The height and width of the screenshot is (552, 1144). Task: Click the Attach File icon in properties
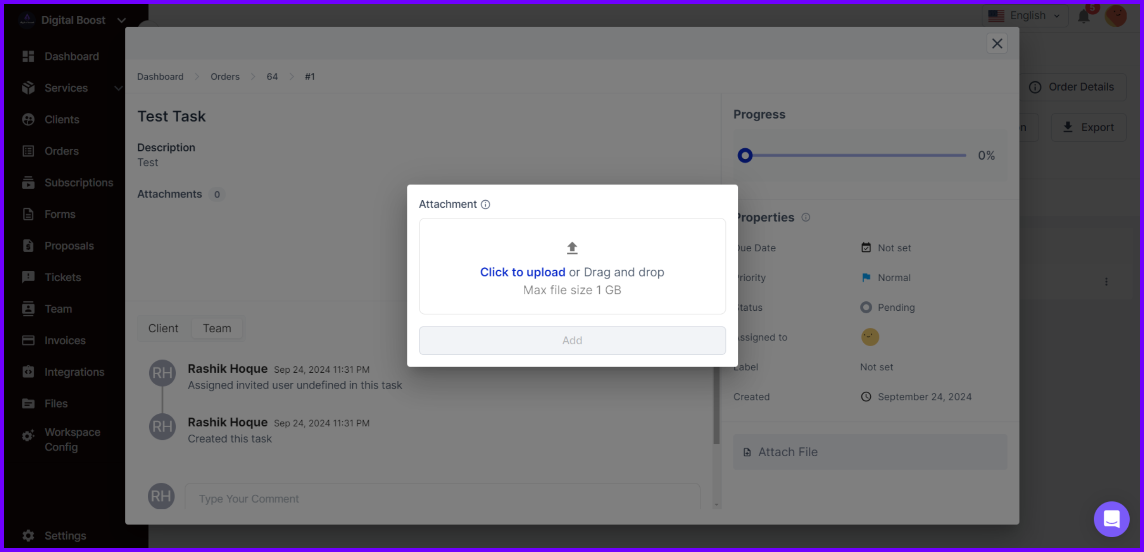click(747, 451)
